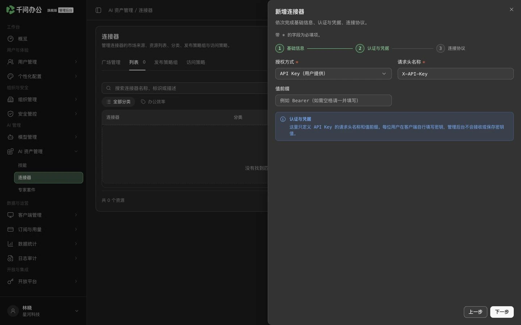Select the 全部分类 filter
Image resolution: width=521 pixels, height=325 pixels.
(x=118, y=102)
